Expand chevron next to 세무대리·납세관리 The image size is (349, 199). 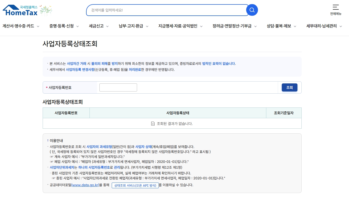[341, 26]
